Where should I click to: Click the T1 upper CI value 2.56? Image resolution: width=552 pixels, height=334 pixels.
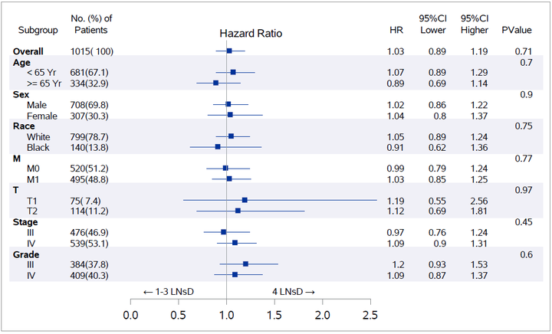click(479, 201)
